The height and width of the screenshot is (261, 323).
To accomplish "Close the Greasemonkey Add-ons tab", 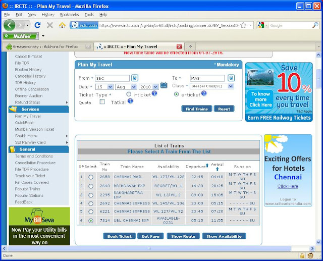I will (x=88, y=46).
